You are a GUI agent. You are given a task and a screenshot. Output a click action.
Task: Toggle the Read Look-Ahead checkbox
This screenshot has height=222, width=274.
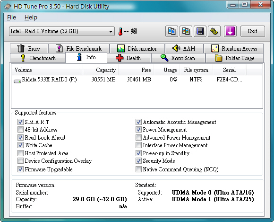20,137
